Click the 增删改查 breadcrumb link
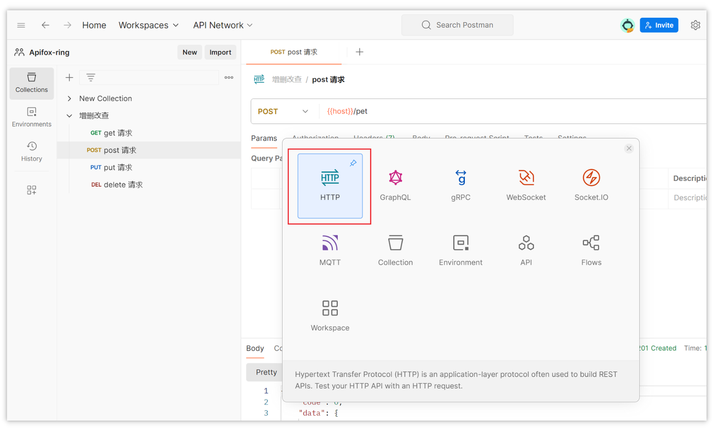 (x=287, y=79)
